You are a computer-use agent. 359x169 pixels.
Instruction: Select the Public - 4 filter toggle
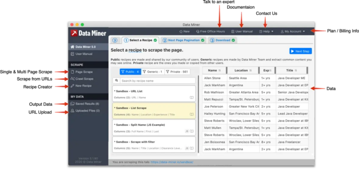(130, 72)
